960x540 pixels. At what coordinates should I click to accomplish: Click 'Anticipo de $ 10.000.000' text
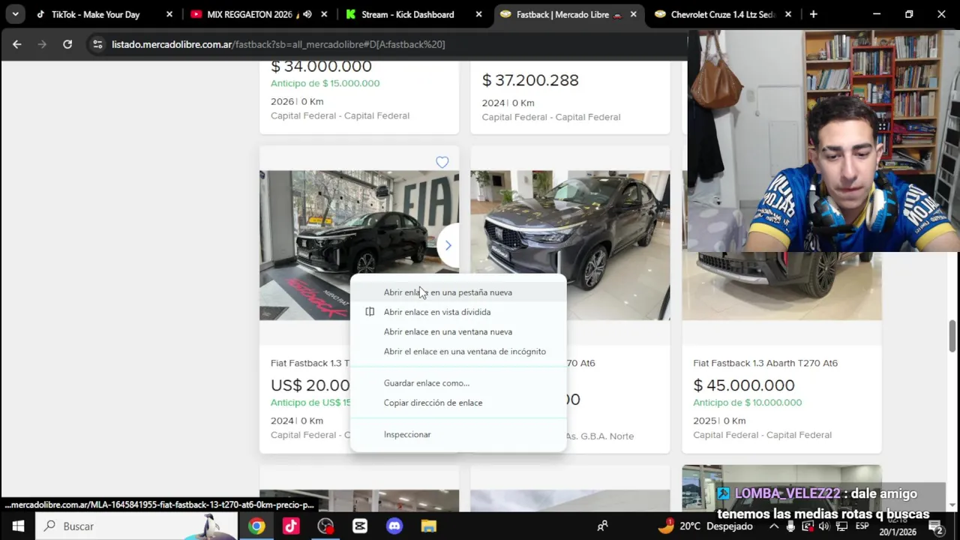[x=747, y=403]
